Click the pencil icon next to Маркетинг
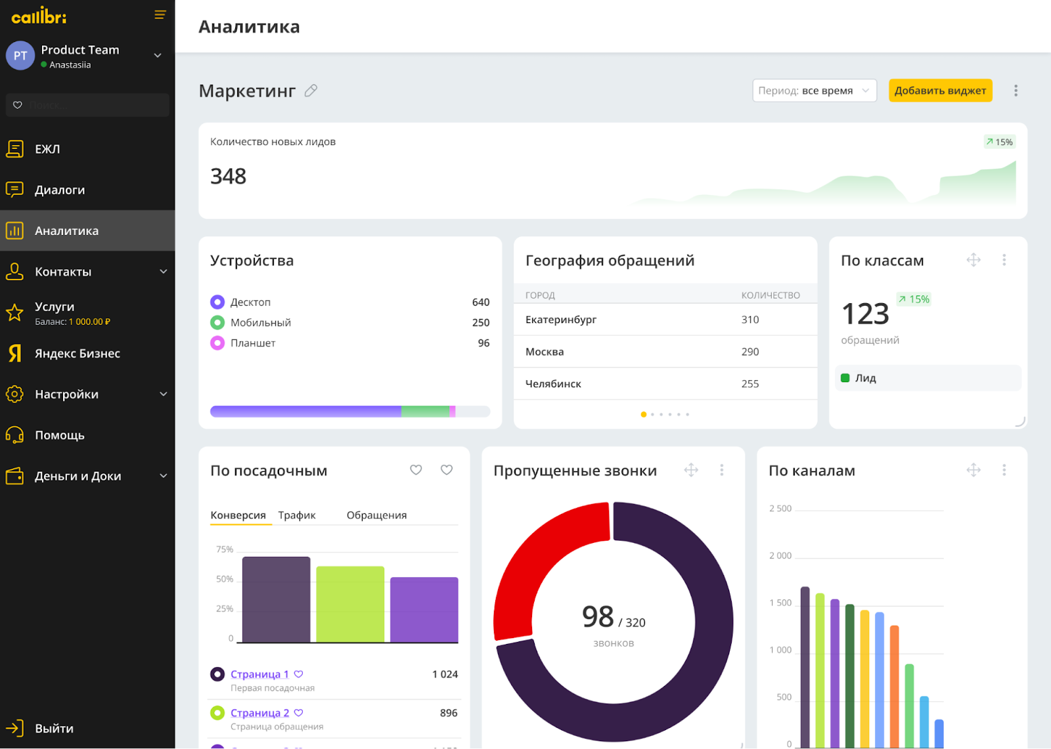The height and width of the screenshot is (749, 1051). (311, 91)
